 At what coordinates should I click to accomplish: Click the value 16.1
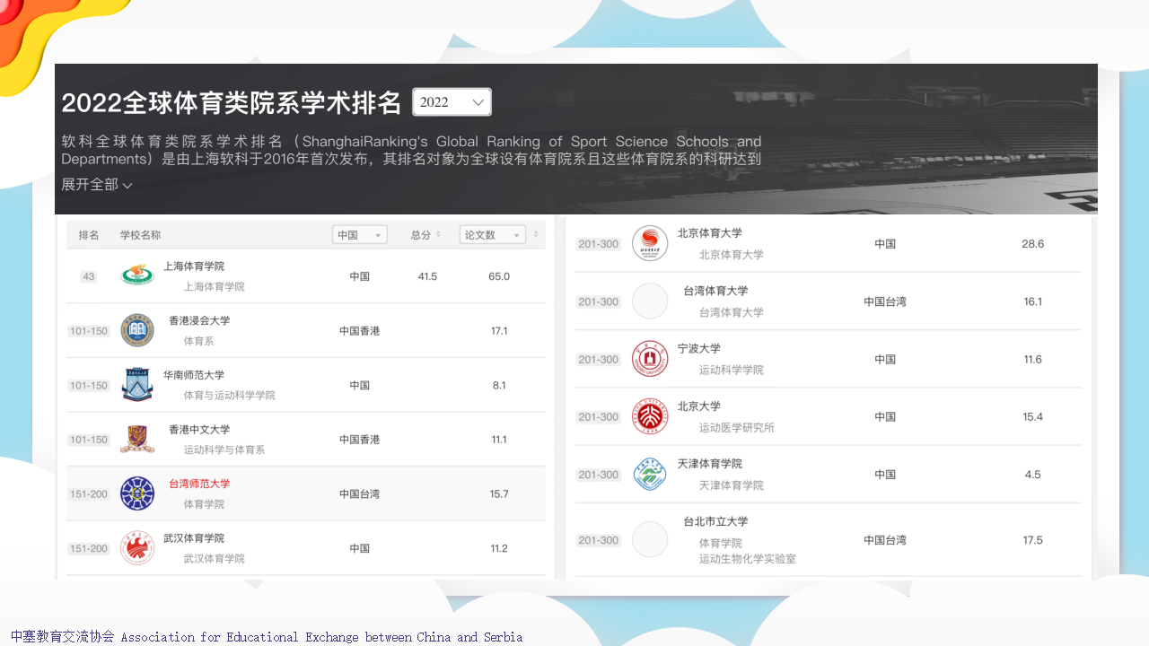(x=1033, y=301)
